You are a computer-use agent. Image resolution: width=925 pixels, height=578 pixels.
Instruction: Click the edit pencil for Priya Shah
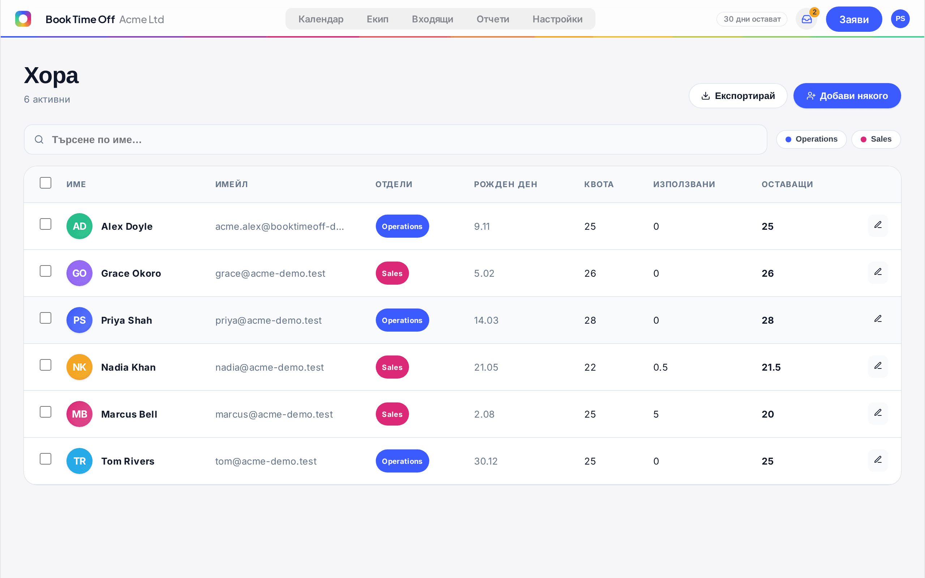(x=878, y=320)
